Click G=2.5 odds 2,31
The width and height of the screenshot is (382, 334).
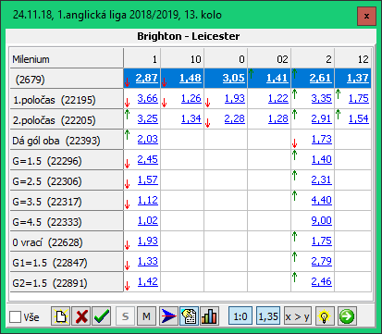coord(322,179)
